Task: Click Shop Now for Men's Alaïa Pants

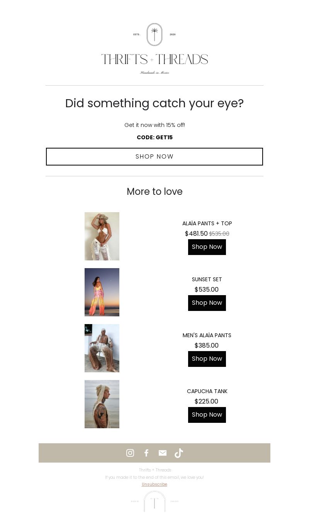Action: [x=207, y=359]
